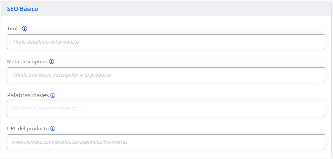Click the info icon beside Palabras claves
This screenshot has width=333, height=159.
[53, 96]
